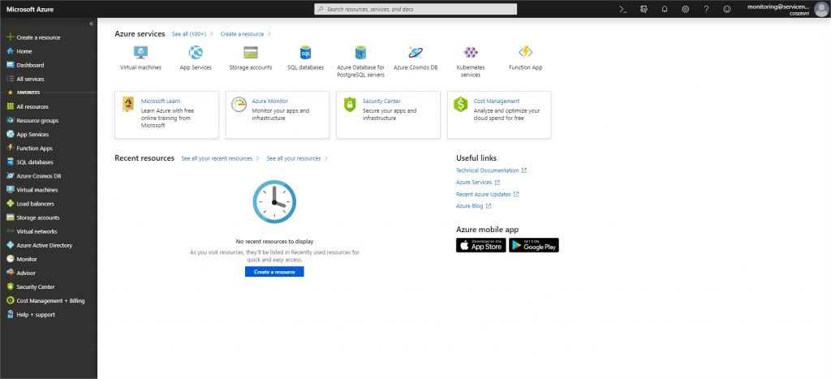Click the Cost Management dollar icon
831x379 pixels.
(461, 105)
